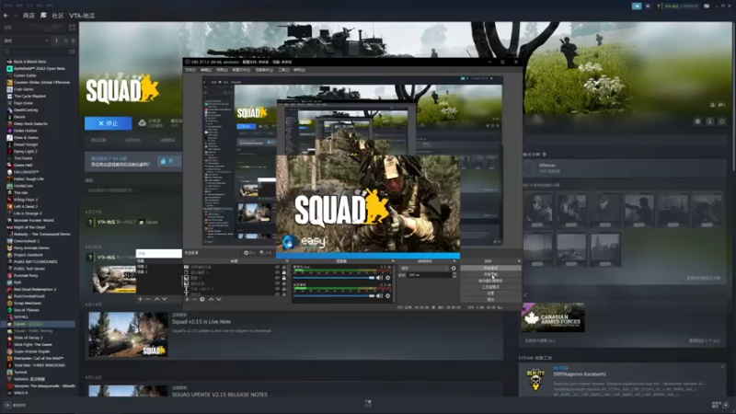The width and height of the screenshot is (736, 414).
Task: Select Total War: THREE KINGDOMS in library
Action: coord(40,364)
